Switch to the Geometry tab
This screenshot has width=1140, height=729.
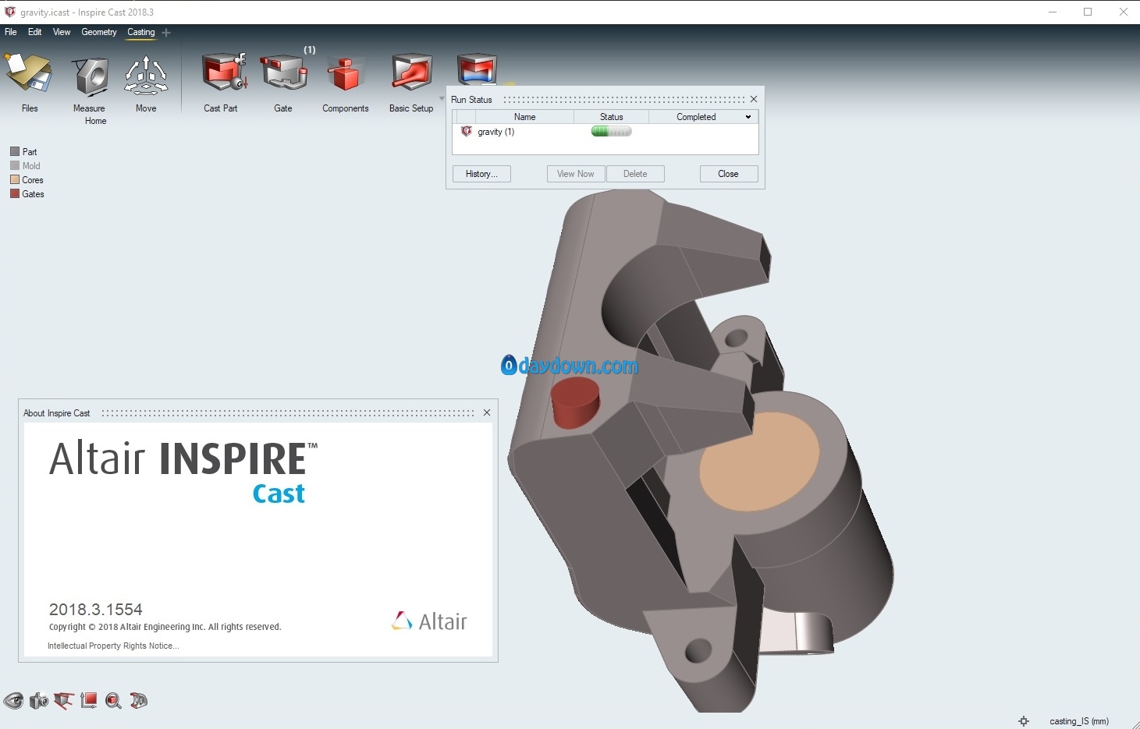click(99, 32)
